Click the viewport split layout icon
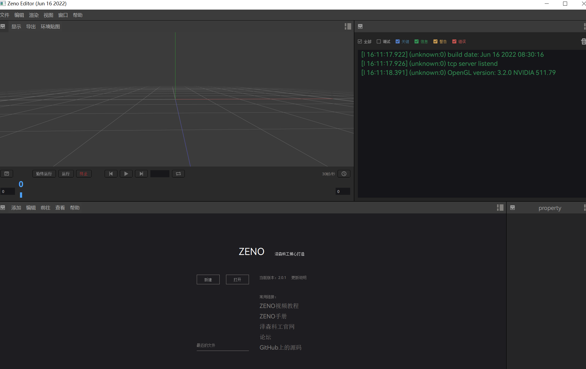 pyautogui.click(x=348, y=26)
